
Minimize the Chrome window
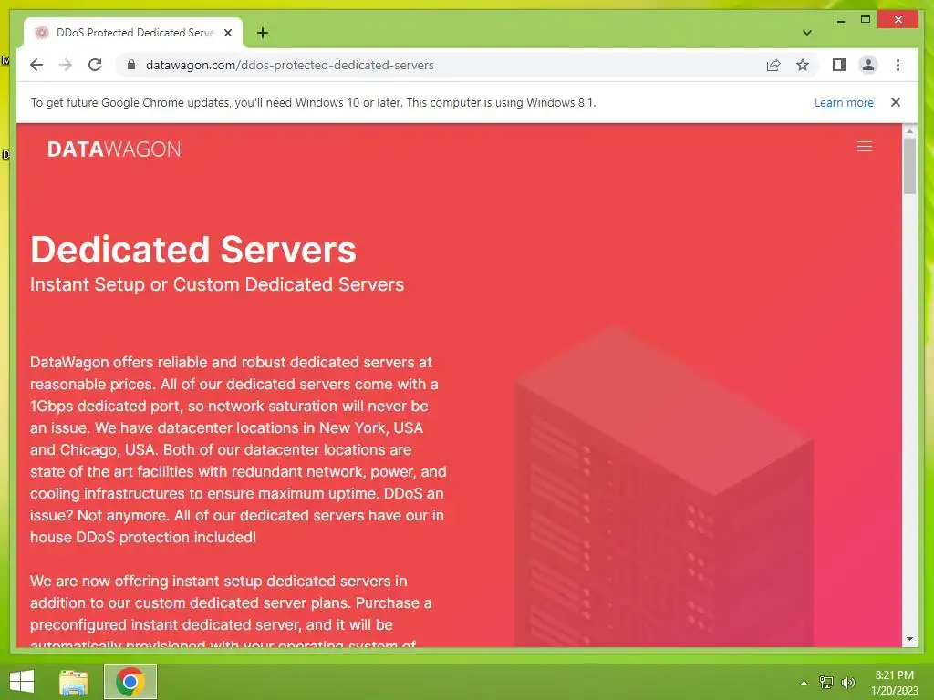[840, 20]
